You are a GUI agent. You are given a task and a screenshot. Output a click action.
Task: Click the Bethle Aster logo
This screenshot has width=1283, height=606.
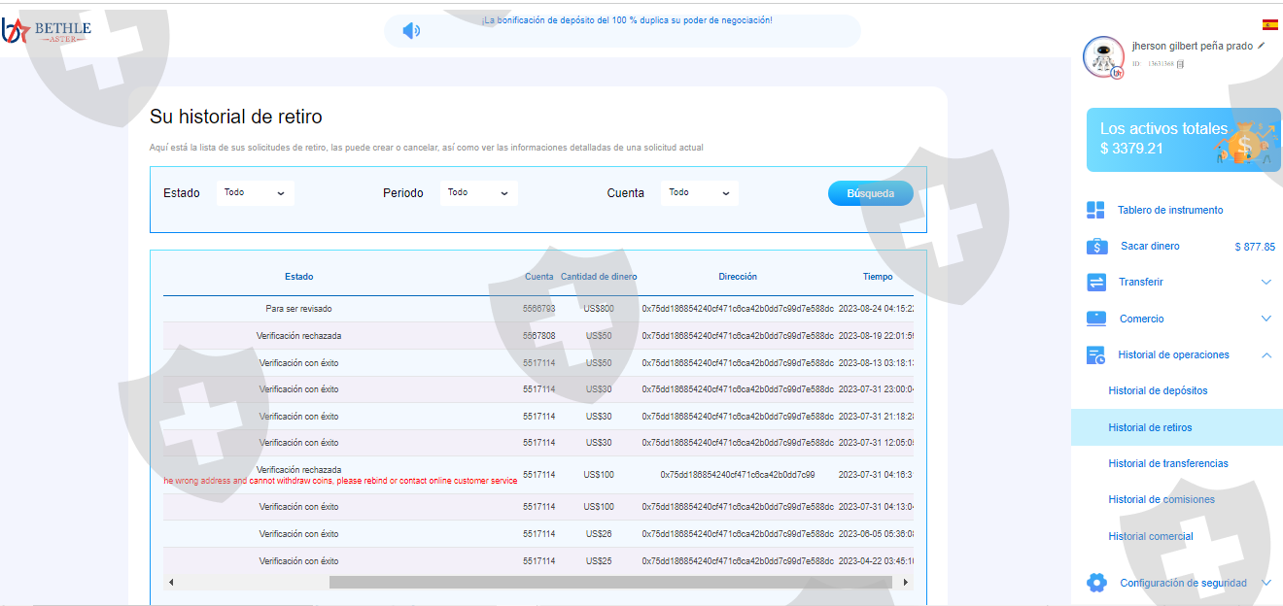47,30
